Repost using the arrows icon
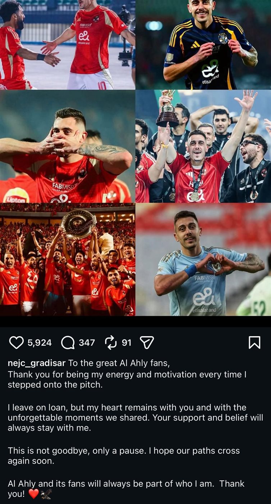Image resolution: width=271 pixels, height=504 pixels. [111, 342]
